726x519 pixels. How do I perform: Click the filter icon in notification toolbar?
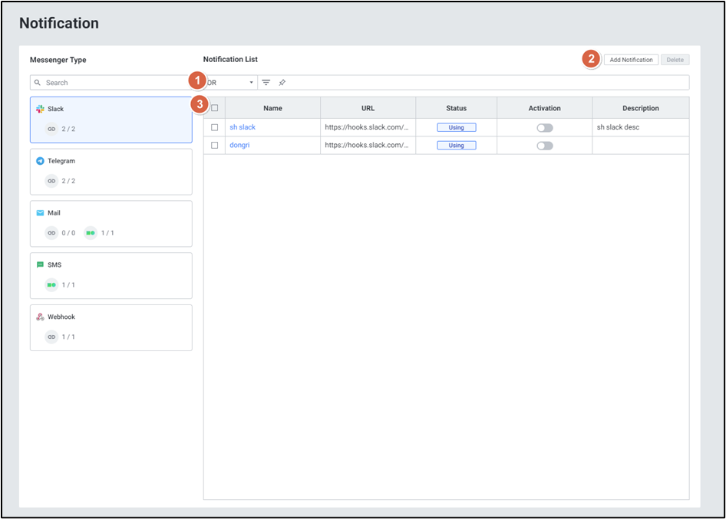pyautogui.click(x=266, y=82)
